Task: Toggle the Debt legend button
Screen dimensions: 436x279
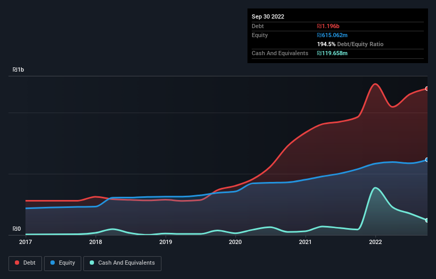Action: click(x=25, y=263)
